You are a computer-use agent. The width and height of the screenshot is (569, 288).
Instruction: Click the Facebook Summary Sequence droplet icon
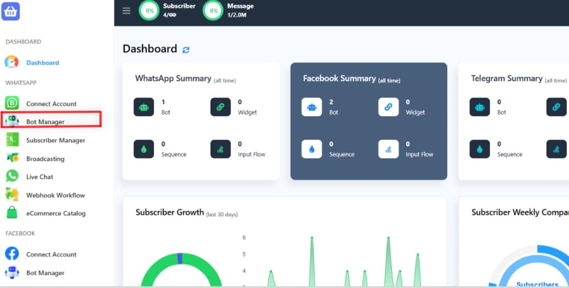pyautogui.click(x=311, y=149)
